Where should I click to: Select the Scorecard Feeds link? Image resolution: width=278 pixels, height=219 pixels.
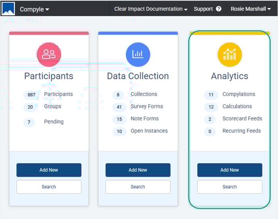242,119
